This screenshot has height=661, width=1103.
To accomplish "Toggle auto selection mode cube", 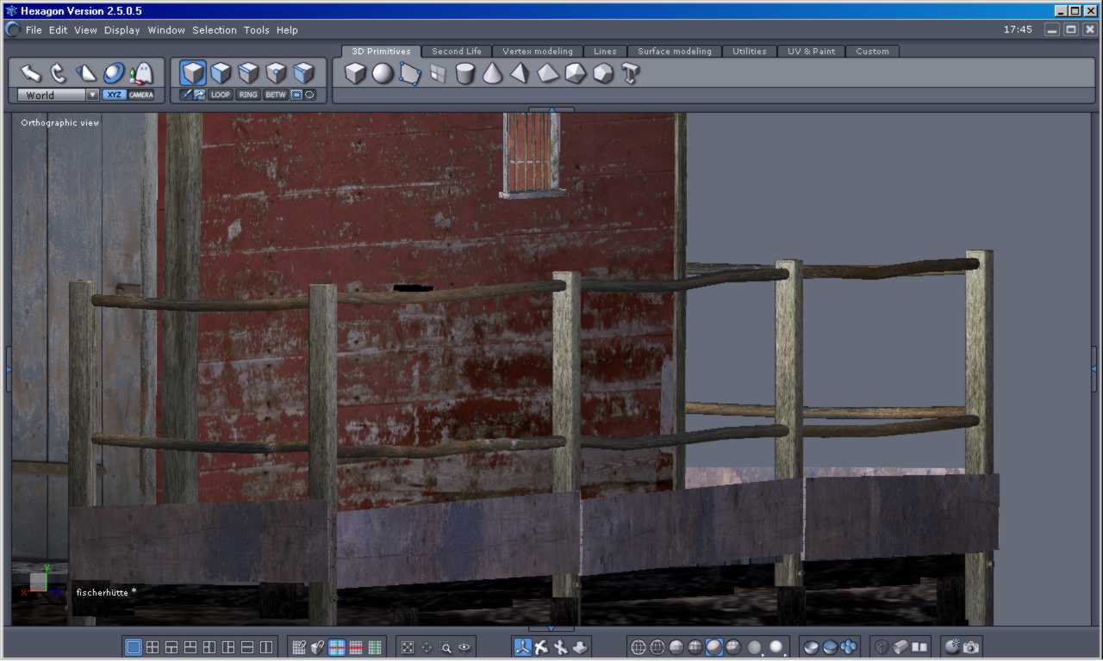I will 304,73.
